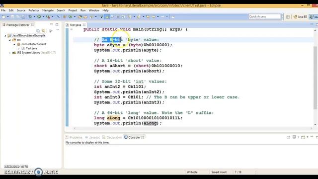Click the Open Perspective icon
The width and height of the screenshot is (318, 179).
click(x=288, y=17)
